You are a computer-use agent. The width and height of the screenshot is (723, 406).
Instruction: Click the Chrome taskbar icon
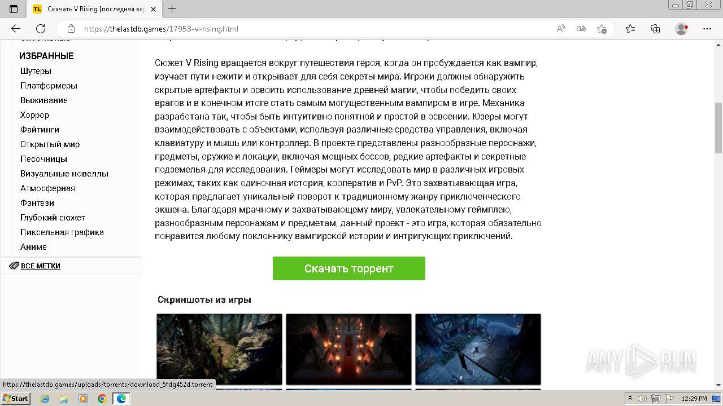(102, 399)
